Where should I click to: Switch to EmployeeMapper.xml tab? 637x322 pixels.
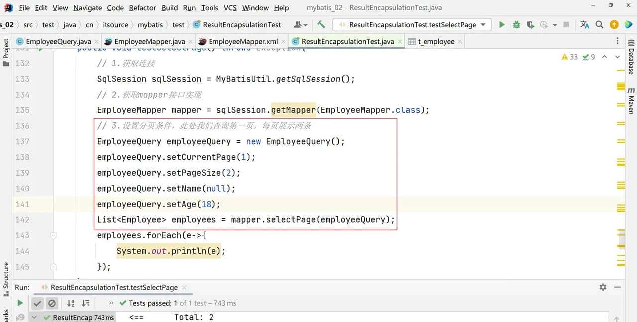pyautogui.click(x=242, y=41)
